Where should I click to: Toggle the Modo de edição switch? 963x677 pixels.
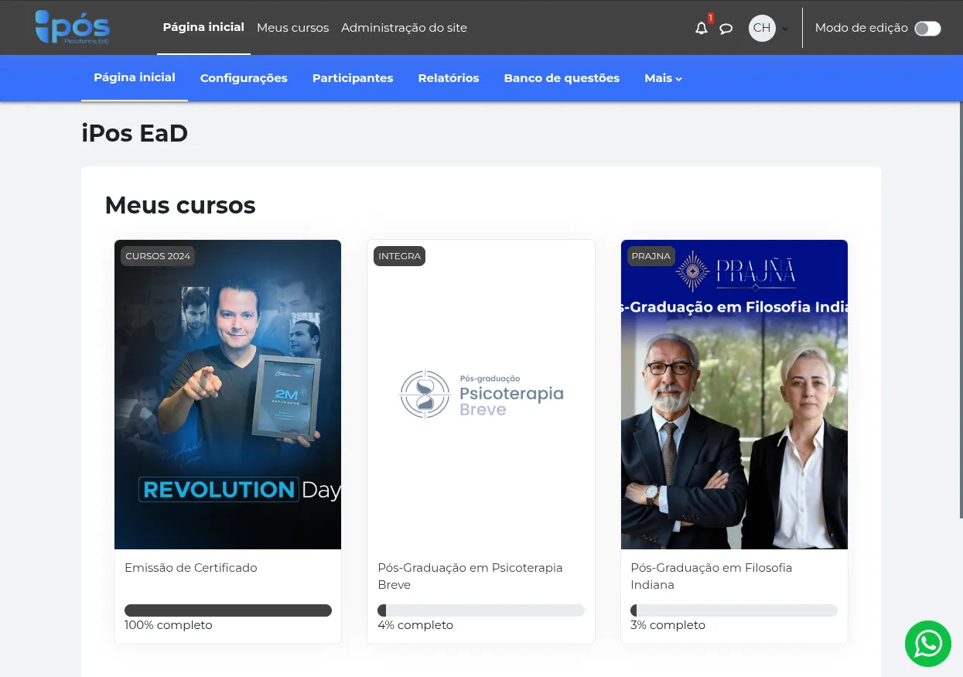click(x=927, y=29)
